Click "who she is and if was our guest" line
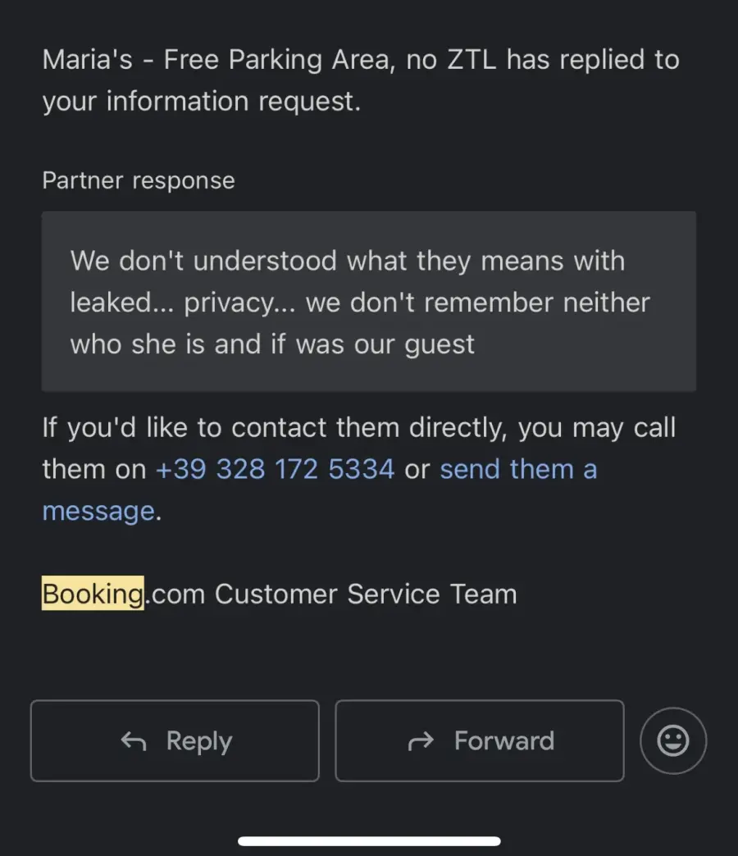Image resolution: width=738 pixels, height=856 pixels. point(272,344)
